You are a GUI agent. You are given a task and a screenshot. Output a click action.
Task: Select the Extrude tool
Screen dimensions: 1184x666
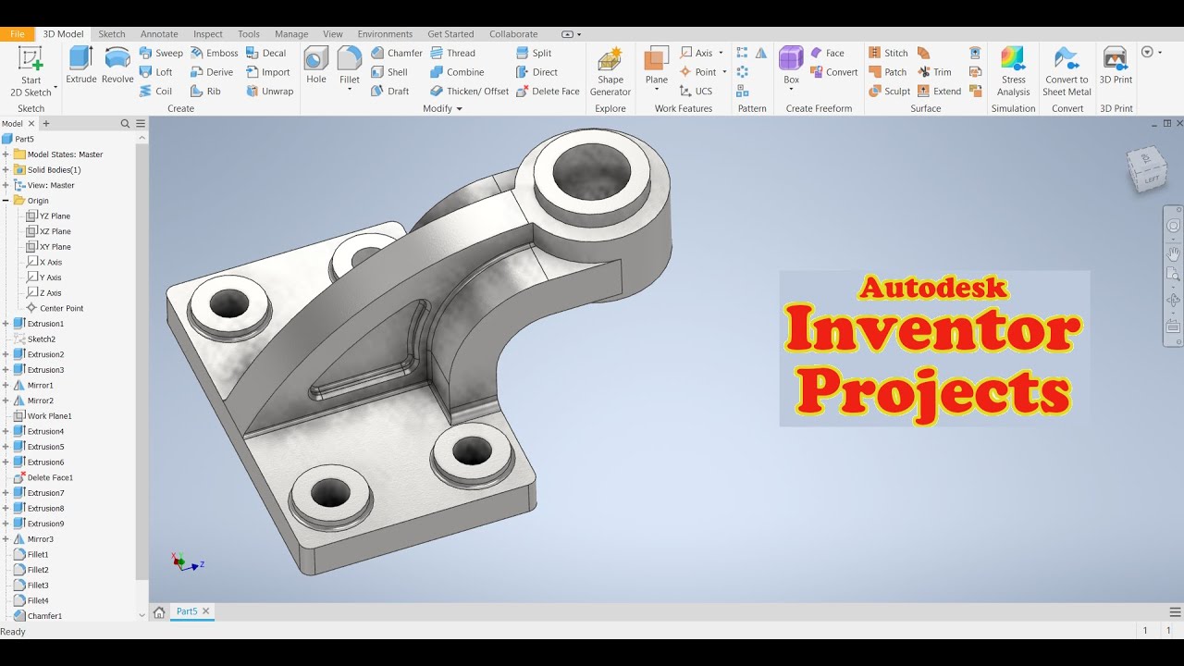coord(81,65)
